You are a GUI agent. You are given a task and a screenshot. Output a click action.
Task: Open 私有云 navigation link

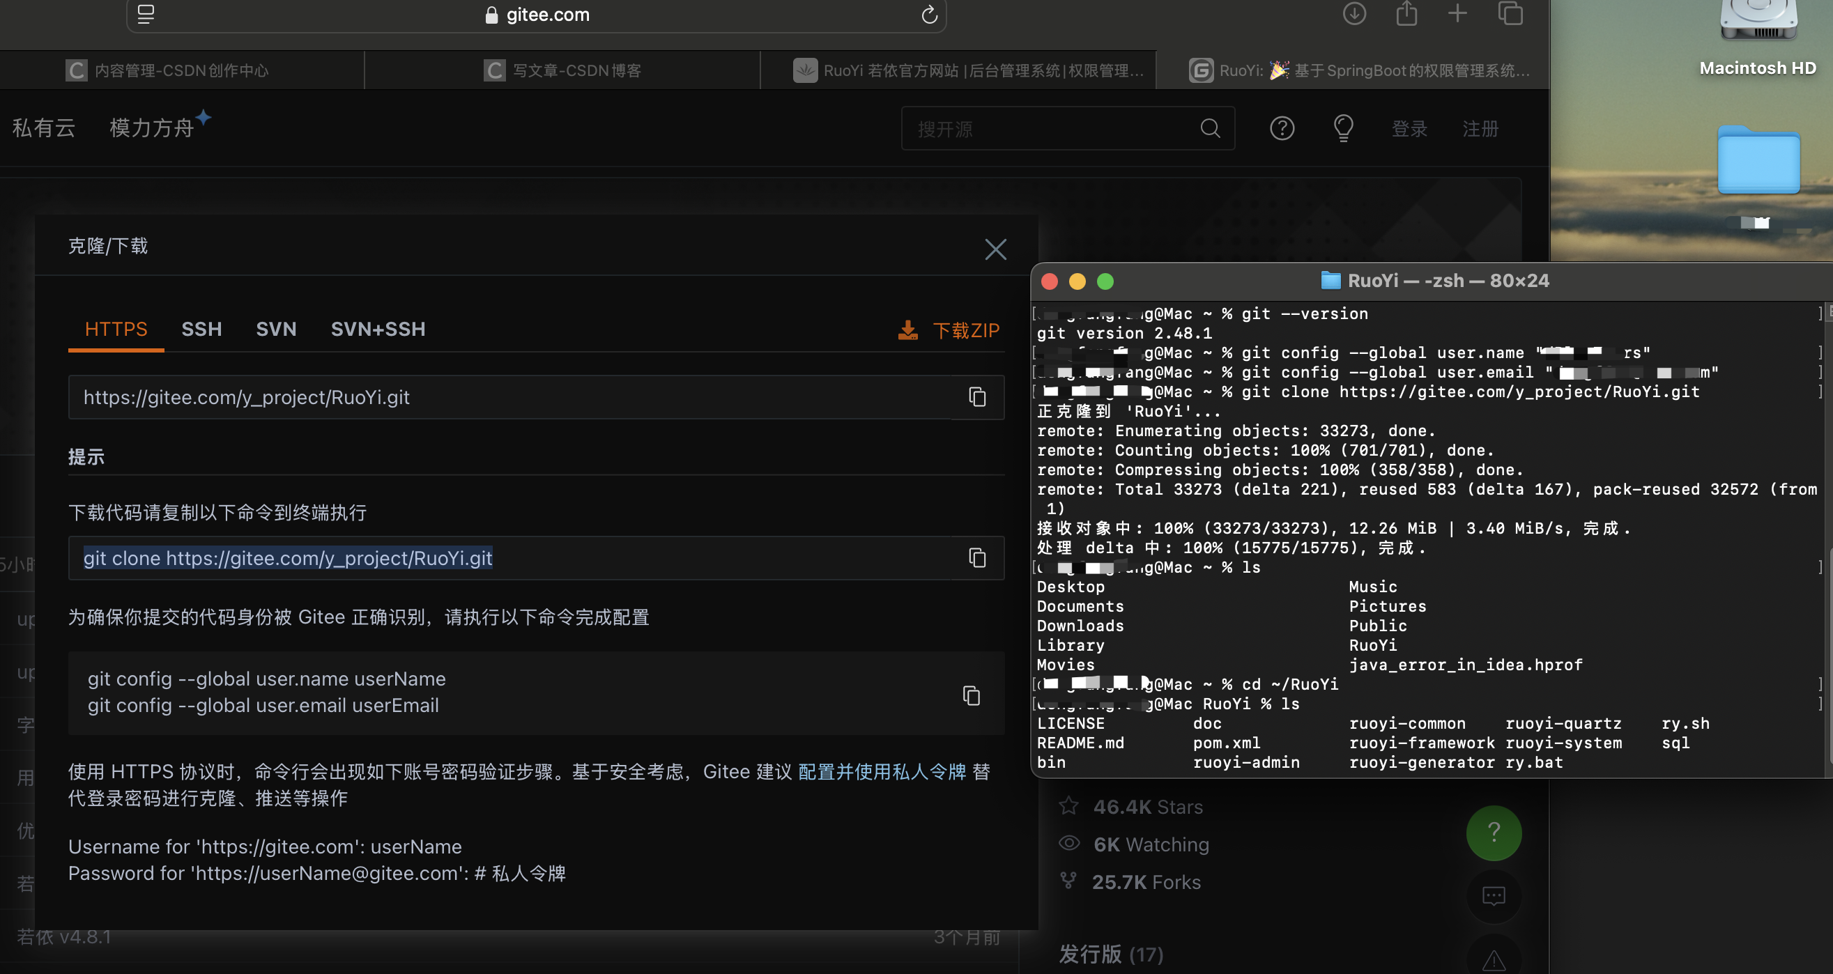pyautogui.click(x=43, y=127)
